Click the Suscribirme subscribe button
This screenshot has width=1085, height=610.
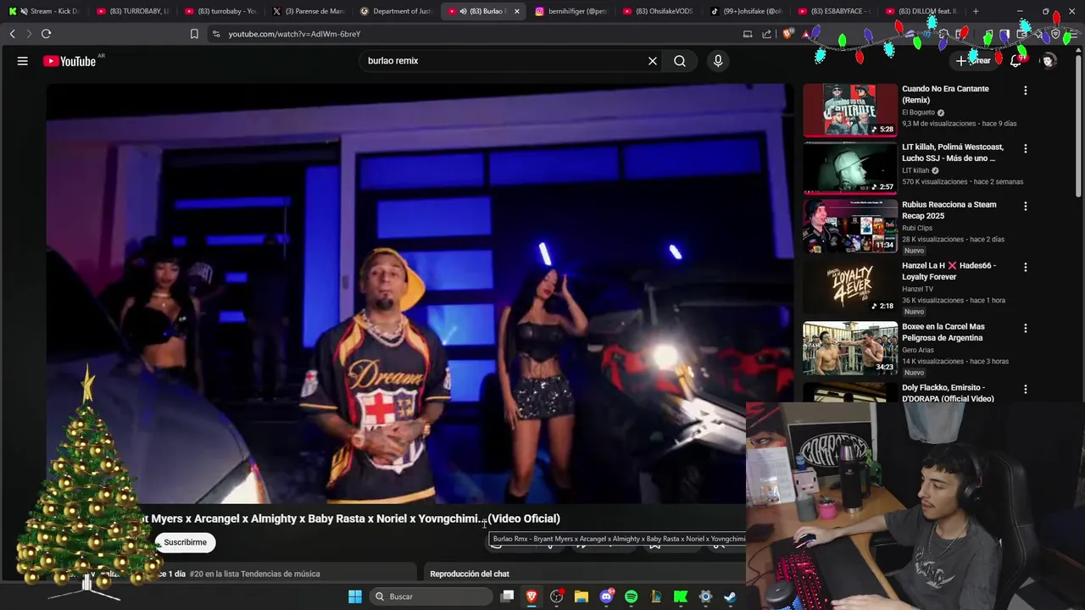[185, 542]
